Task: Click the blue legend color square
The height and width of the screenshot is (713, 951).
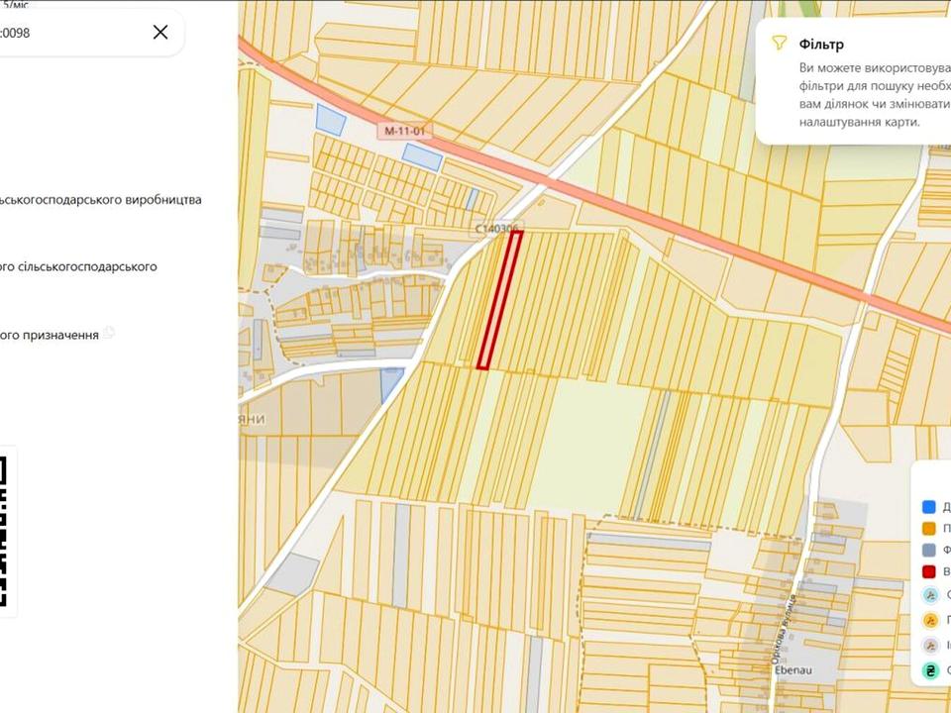Action: pos(928,507)
